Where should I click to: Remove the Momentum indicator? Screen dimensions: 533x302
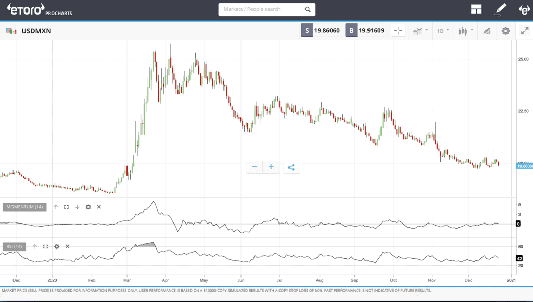pyautogui.click(x=99, y=207)
